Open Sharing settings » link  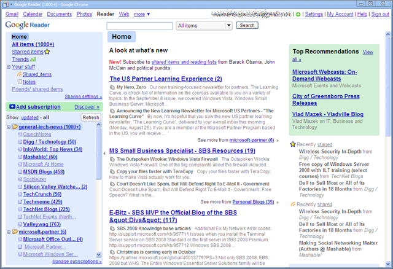pyautogui.click(x=84, y=96)
